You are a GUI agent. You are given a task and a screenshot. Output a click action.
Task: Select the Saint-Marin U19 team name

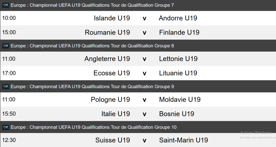[x=184, y=140]
